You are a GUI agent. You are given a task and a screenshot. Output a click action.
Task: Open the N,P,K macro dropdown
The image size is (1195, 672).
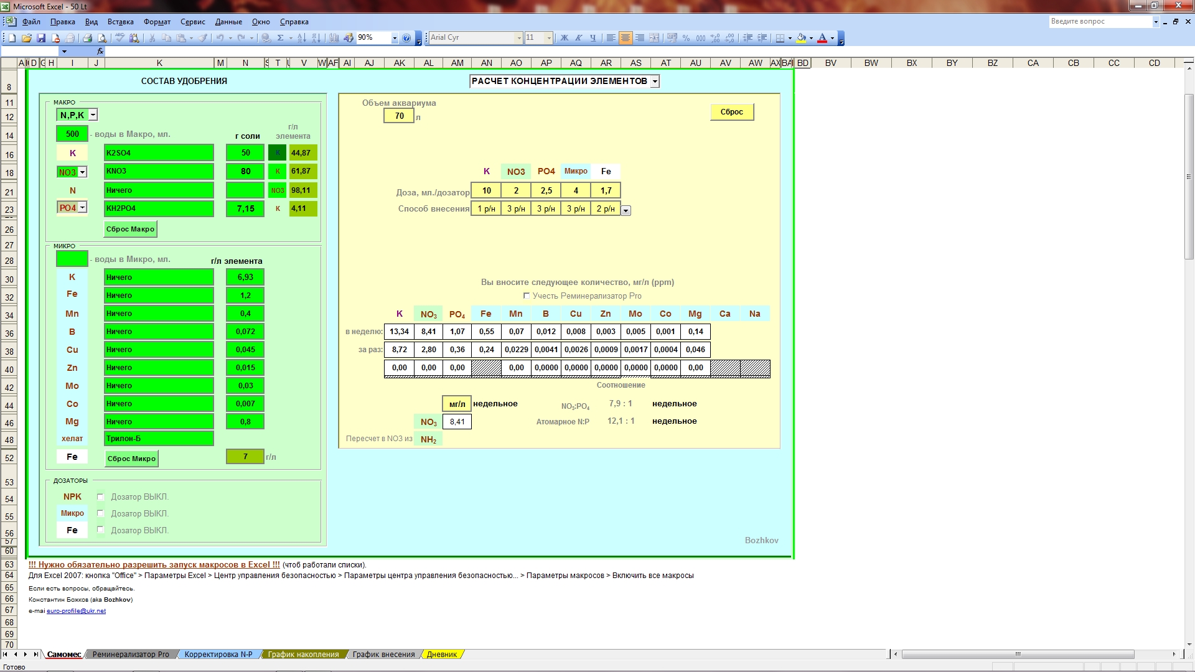point(93,115)
